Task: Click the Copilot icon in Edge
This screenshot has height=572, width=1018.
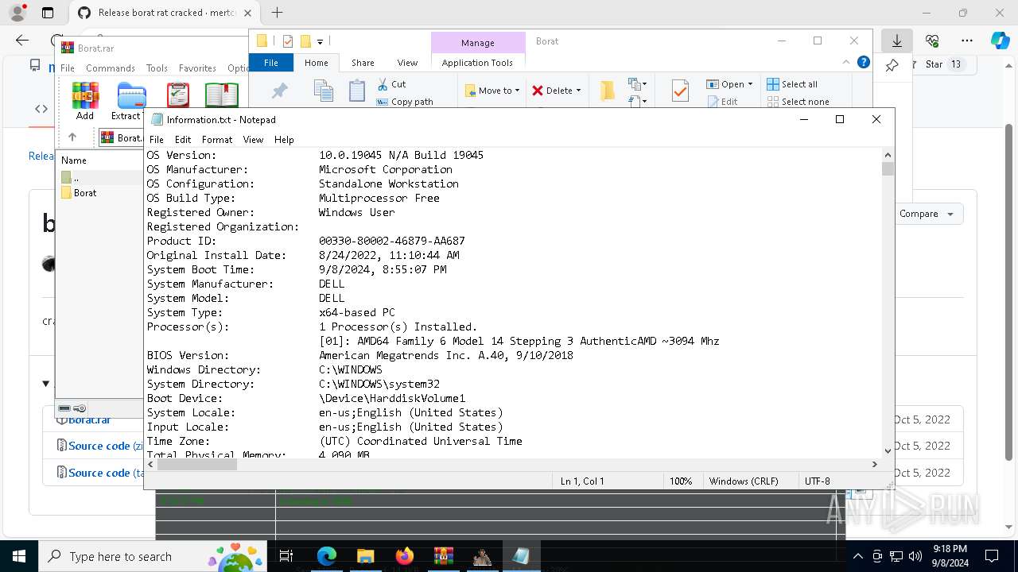Action: point(1000,41)
